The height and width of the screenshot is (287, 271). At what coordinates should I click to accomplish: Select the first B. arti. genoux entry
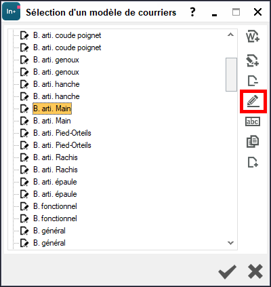pos(56,60)
